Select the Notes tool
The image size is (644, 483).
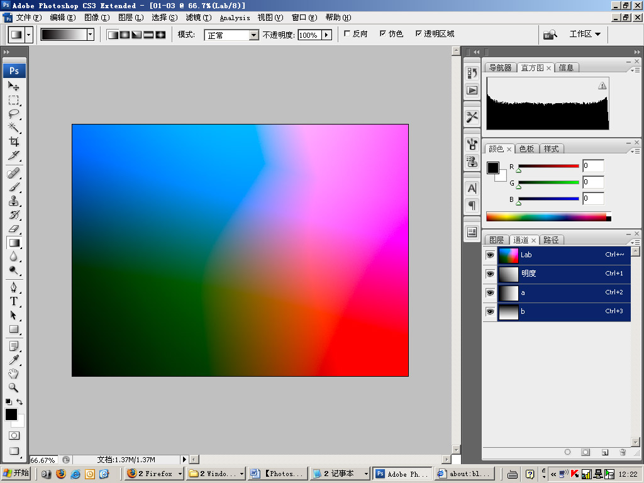point(14,347)
